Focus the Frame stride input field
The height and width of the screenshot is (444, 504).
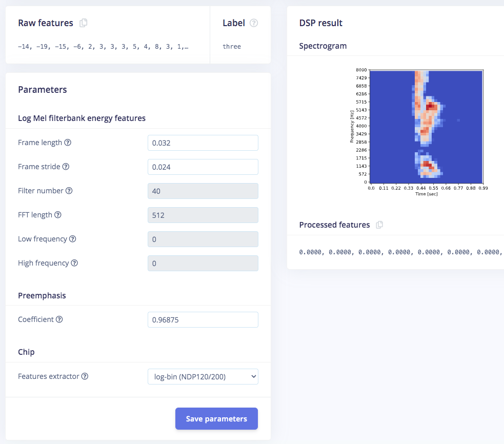(x=203, y=167)
